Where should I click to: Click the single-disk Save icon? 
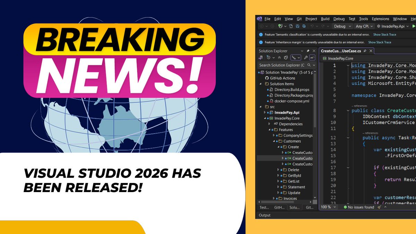[x=297, y=26]
